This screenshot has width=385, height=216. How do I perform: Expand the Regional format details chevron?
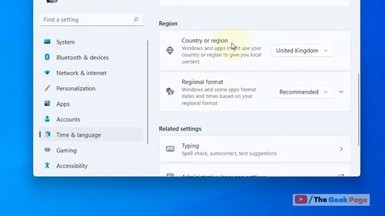point(341,92)
